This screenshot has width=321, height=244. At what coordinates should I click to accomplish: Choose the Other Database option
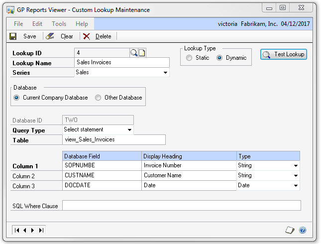[98, 98]
